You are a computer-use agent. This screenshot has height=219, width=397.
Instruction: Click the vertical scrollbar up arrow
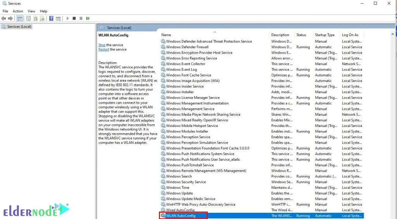click(x=393, y=34)
